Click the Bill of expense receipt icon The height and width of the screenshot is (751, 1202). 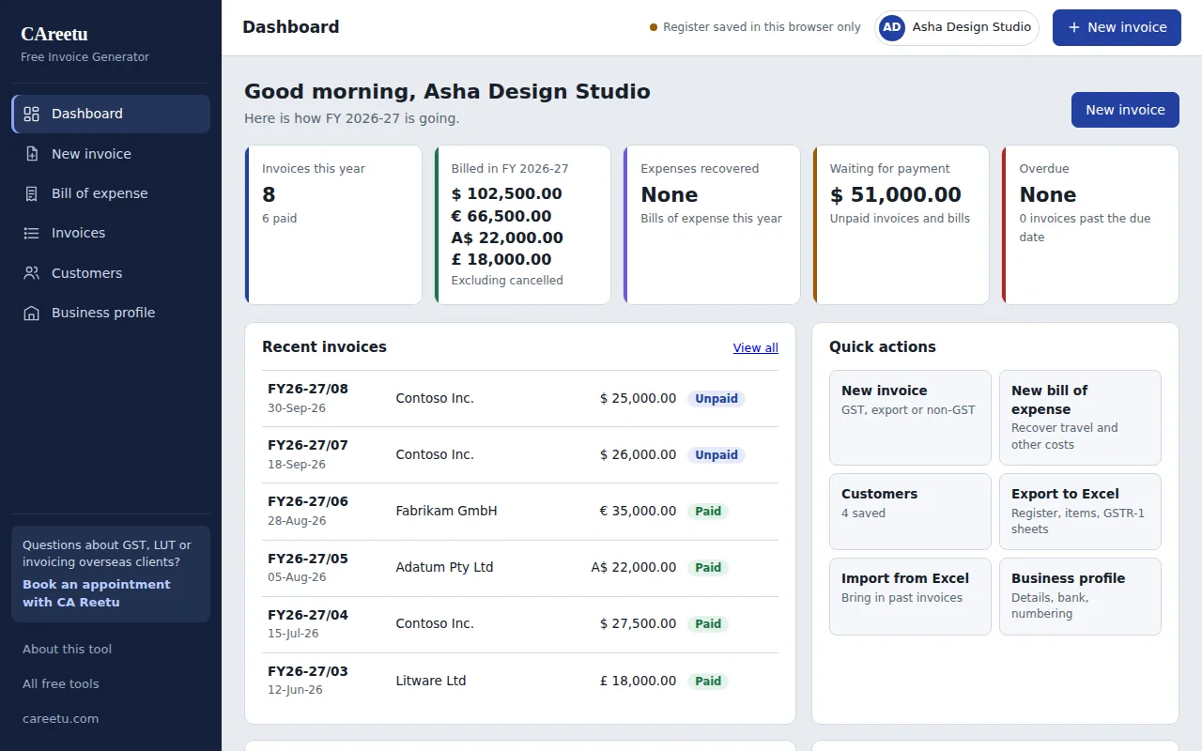point(32,193)
